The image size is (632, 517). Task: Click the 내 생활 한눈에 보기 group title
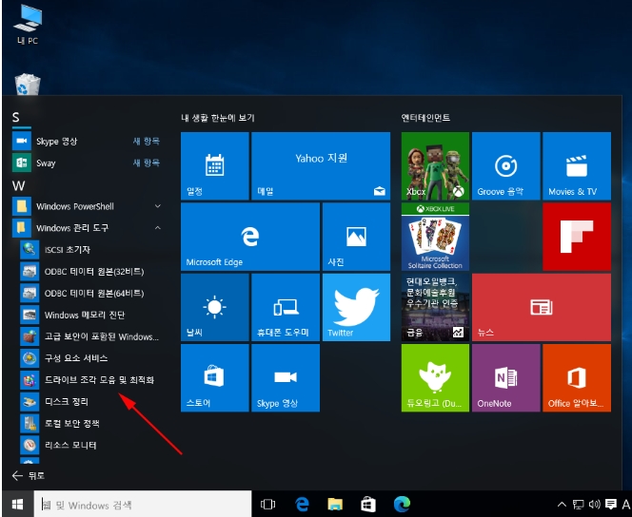(218, 118)
